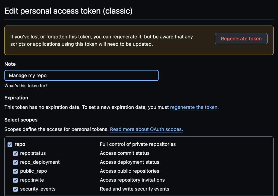The height and width of the screenshot is (196, 278).
Task: Click the 'Read and write security events' description
Action: point(134,189)
